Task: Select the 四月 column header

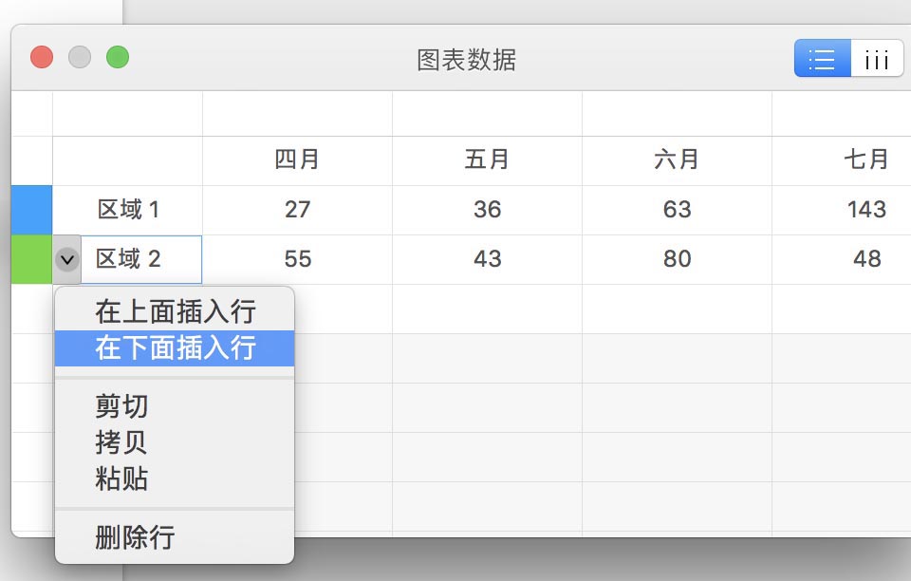Action: 297,160
